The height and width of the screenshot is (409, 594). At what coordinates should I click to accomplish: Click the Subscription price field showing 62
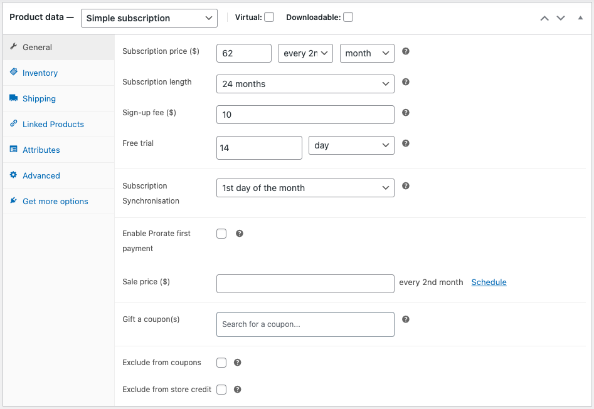point(244,53)
